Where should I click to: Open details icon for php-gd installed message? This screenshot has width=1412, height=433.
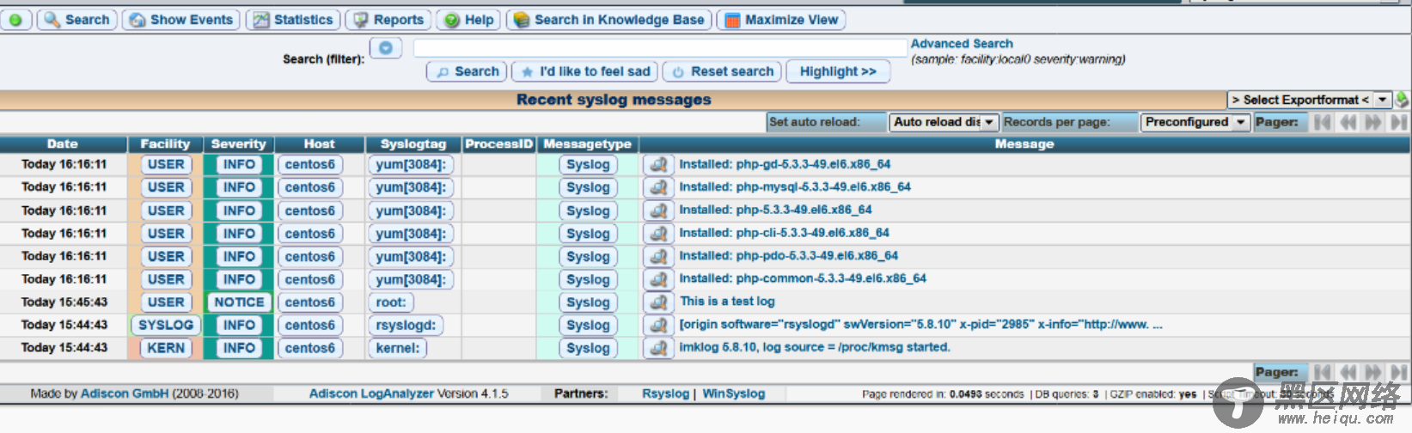(x=658, y=164)
